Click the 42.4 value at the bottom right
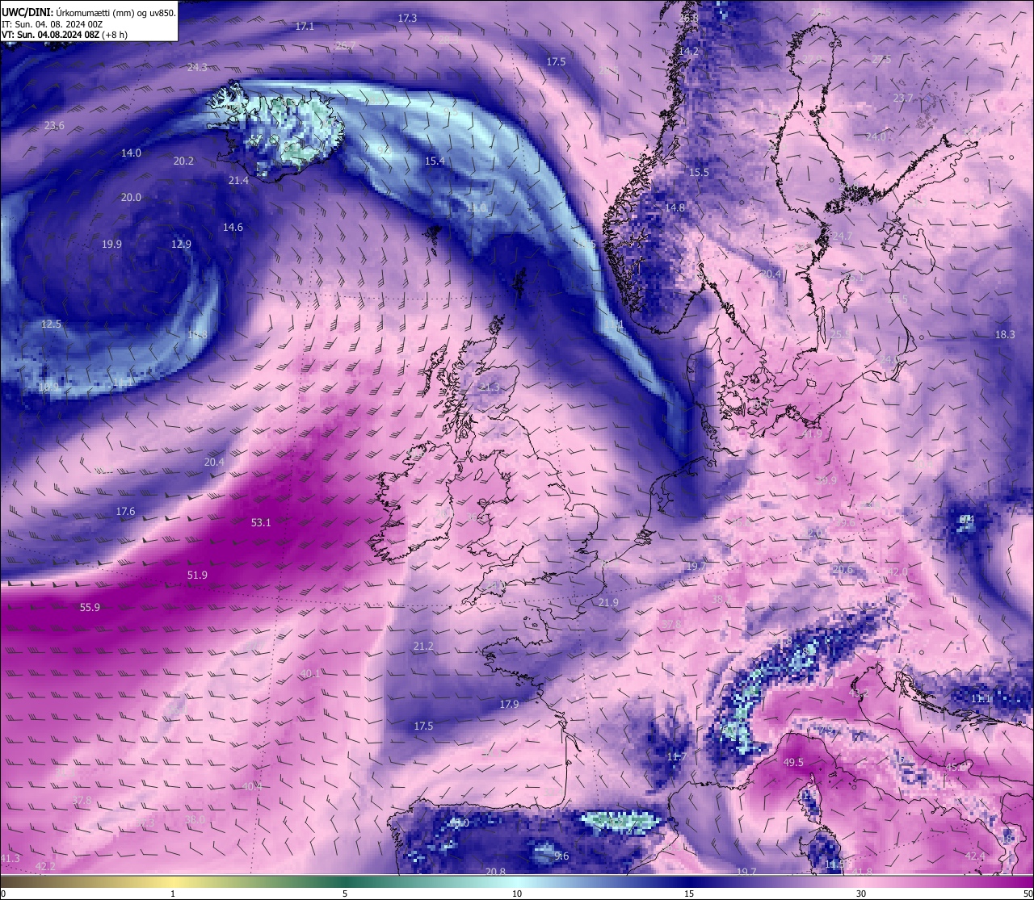The image size is (1034, 900). [x=976, y=856]
